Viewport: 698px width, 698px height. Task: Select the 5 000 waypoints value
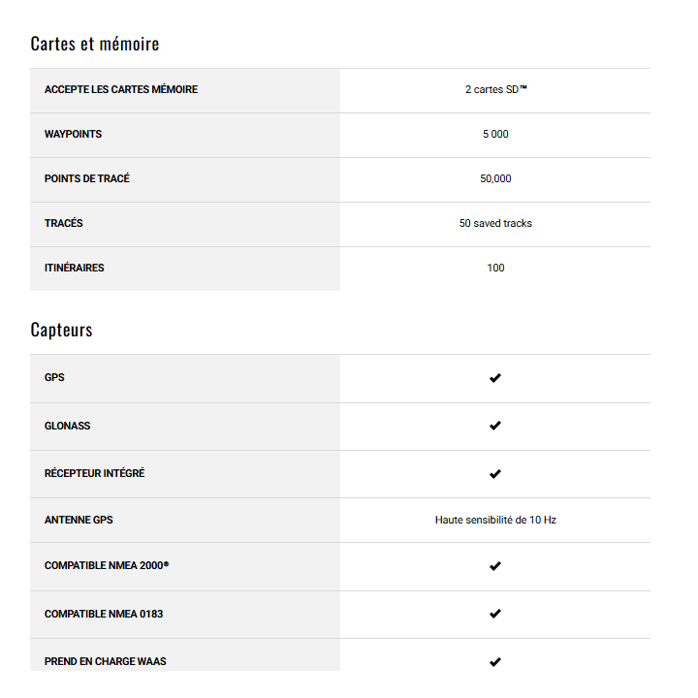click(495, 135)
